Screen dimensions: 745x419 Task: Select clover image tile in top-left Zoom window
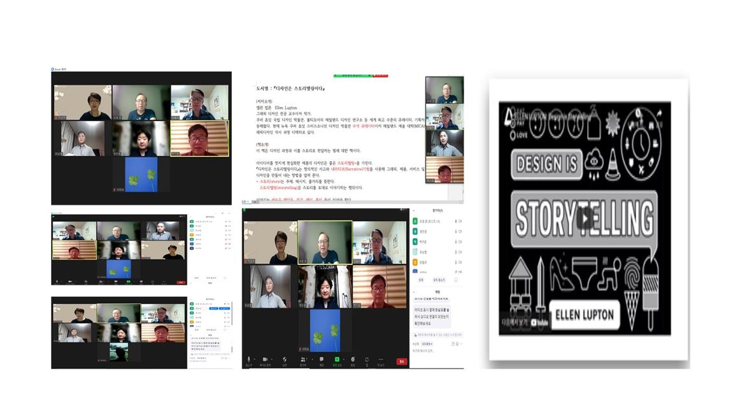[141, 175]
